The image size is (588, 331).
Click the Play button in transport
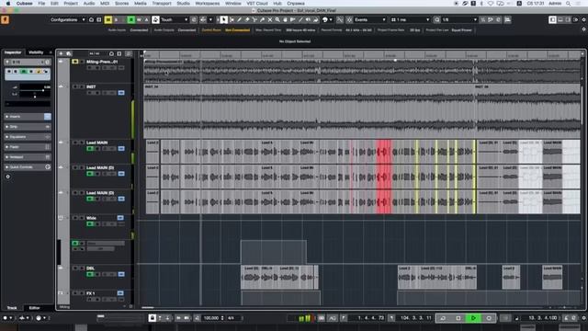tap(474, 318)
